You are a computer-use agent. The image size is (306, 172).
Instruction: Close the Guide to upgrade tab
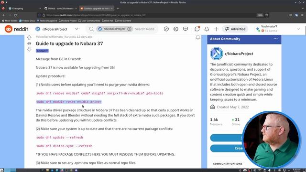click(112, 9)
